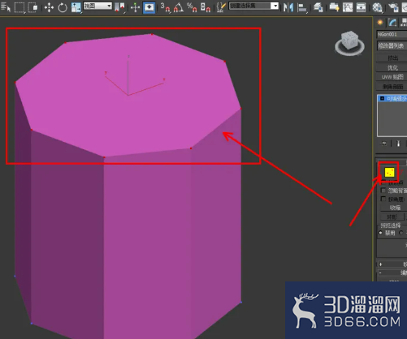Image resolution: width=407 pixels, height=339 pixels.
Task: Click the Select by Name tool
Action: tap(5, 6)
